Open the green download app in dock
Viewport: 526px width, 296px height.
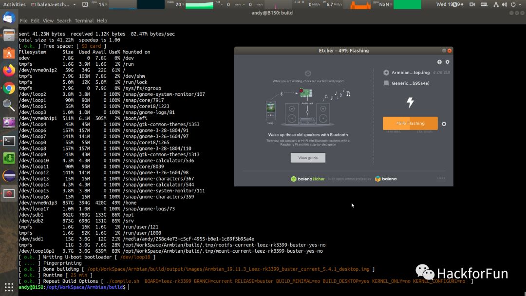[x=9, y=158]
